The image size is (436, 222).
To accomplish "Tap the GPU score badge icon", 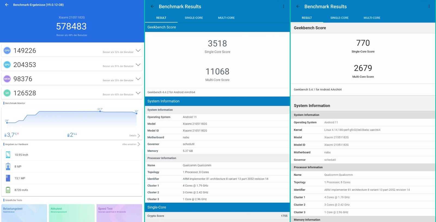I will pyautogui.click(x=7, y=65).
